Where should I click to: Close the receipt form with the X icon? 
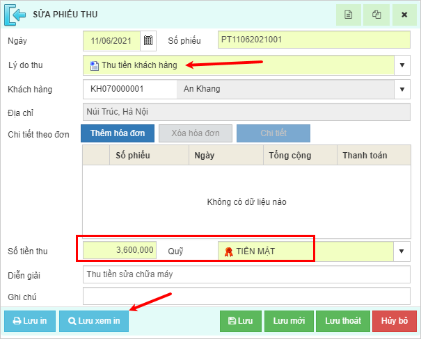tap(404, 15)
